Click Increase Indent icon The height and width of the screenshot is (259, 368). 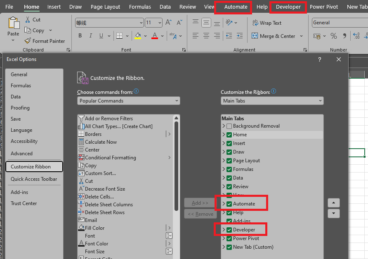[x=240, y=35]
